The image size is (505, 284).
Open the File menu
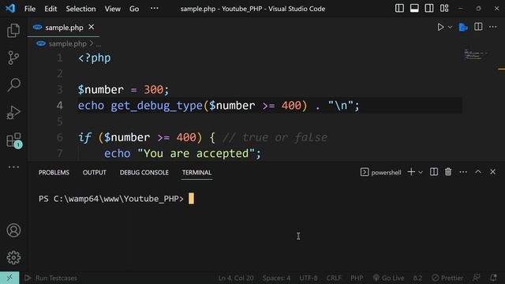[x=30, y=9]
